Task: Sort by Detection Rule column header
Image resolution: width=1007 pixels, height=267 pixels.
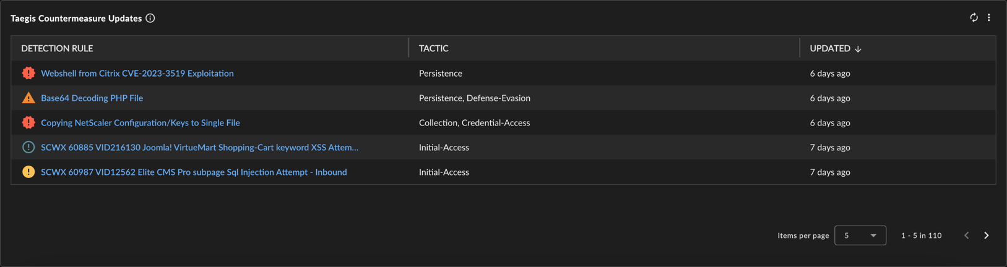Action: click(57, 48)
